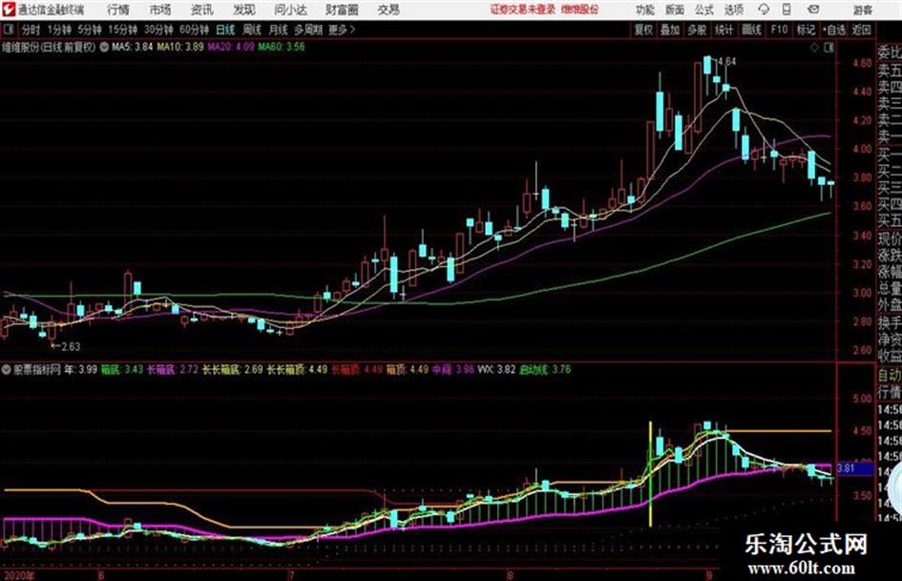
Task: Click the 长长箱顶 4.49 indicator value
Action: [297, 369]
